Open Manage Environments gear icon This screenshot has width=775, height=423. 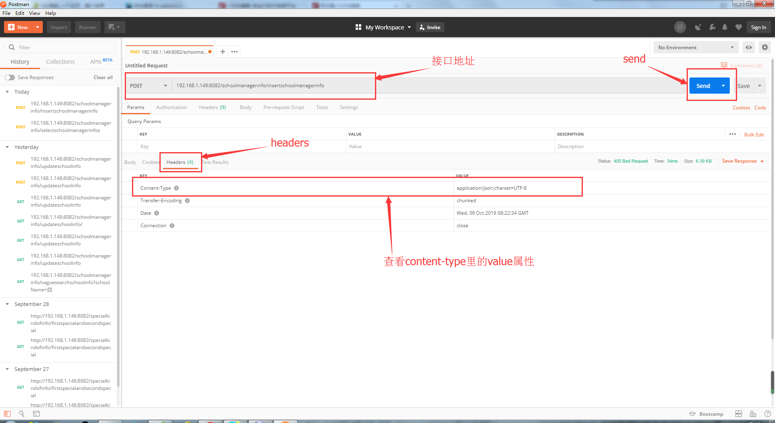tap(765, 47)
